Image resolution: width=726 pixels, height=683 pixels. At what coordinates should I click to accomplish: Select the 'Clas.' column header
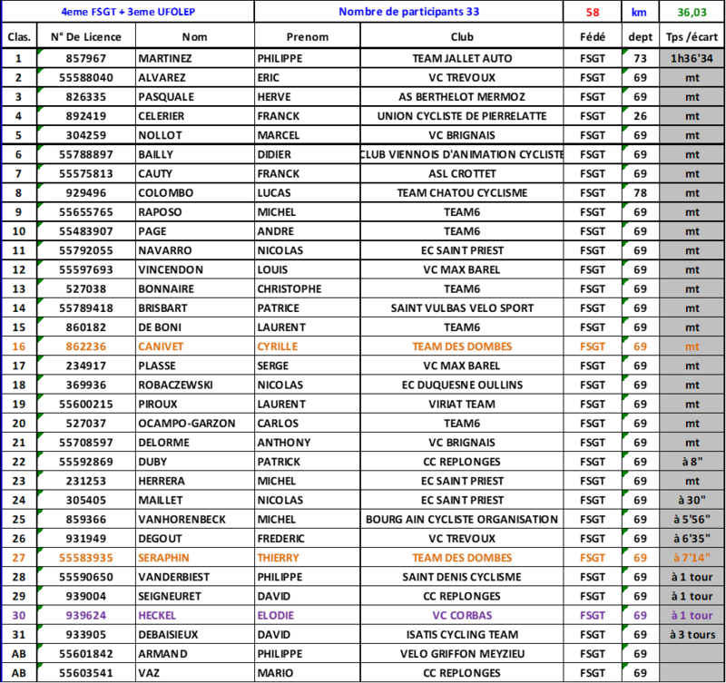point(19,36)
